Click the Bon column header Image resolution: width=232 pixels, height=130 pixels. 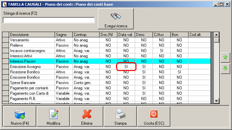[179, 35]
